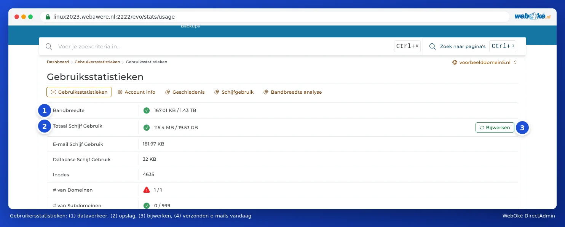Click value '0 / 999'
The image size is (565, 227).
coord(162,205)
